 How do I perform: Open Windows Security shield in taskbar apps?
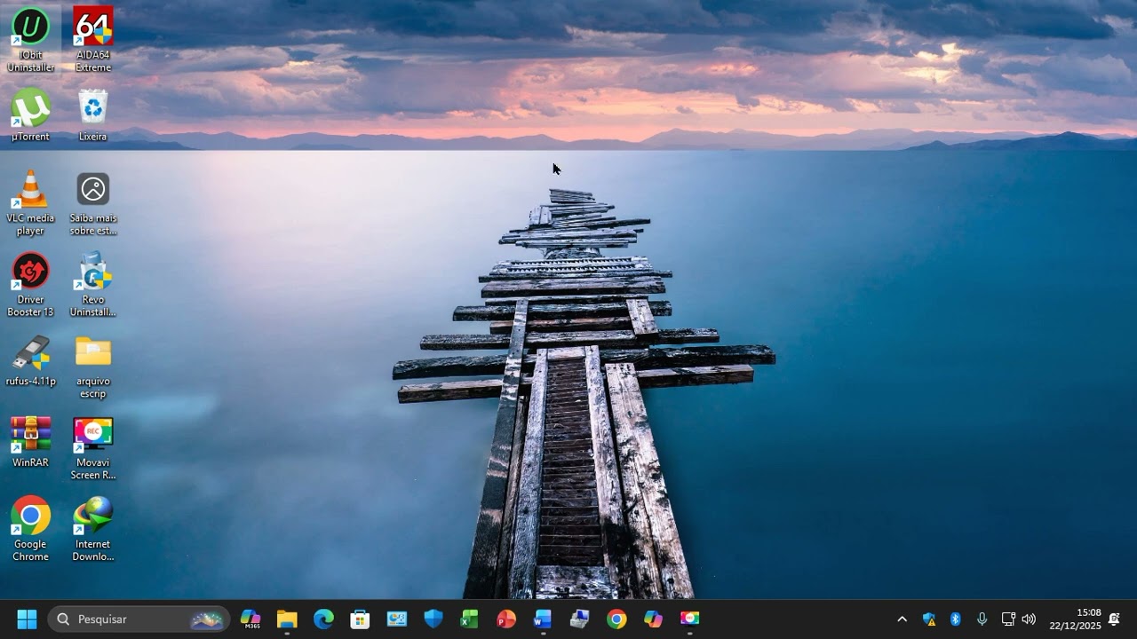pyautogui.click(x=433, y=619)
